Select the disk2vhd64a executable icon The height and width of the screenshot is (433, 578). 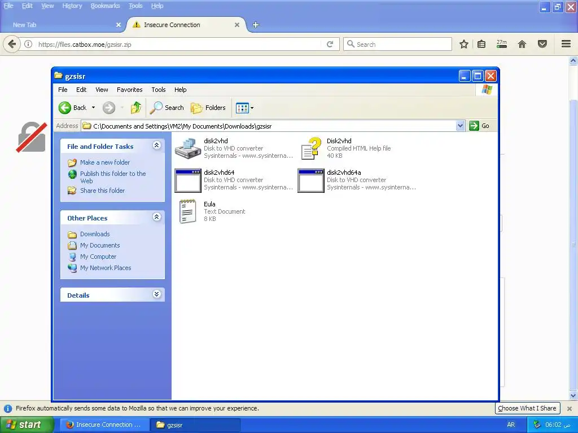(x=311, y=180)
